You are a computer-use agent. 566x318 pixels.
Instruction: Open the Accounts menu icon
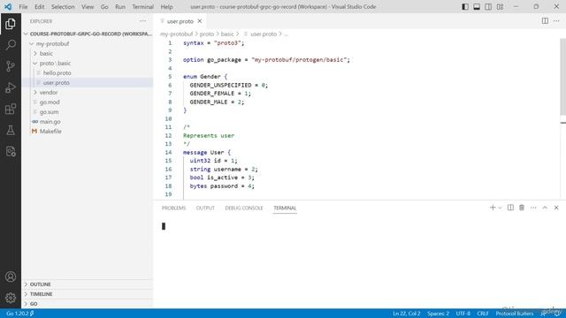(11, 276)
